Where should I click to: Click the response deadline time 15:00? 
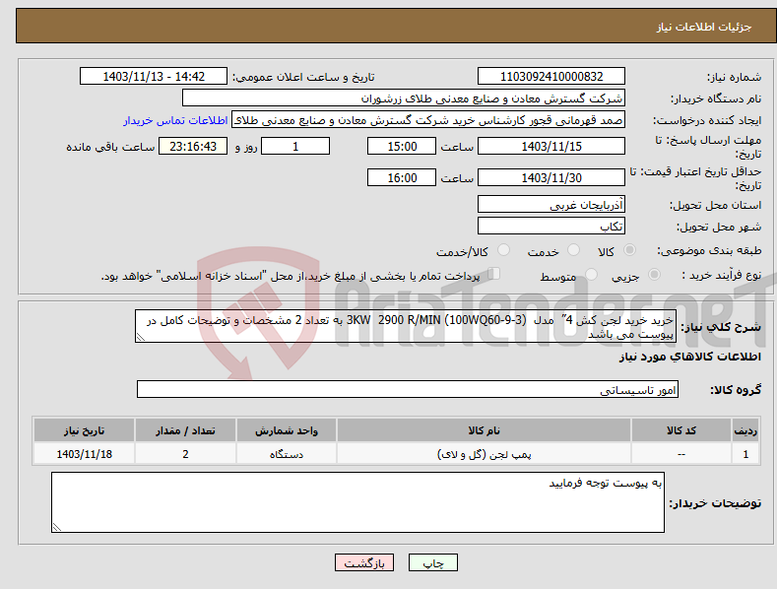click(x=402, y=146)
